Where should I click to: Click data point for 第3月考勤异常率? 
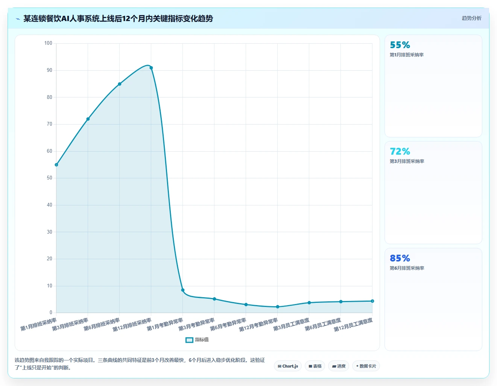click(x=214, y=299)
